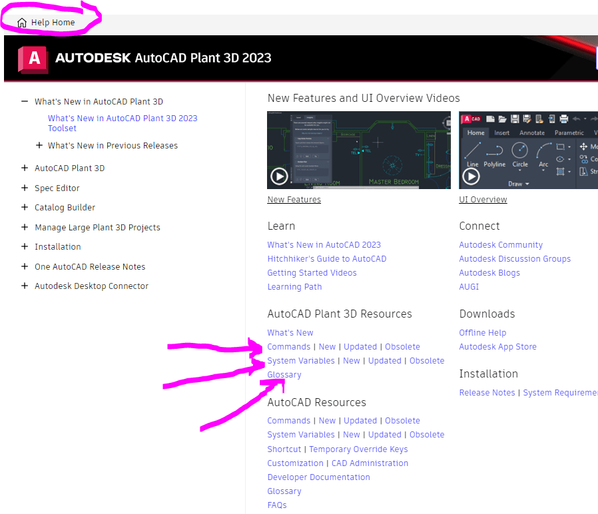The height and width of the screenshot is (514, 598).
Task: Expand Manage Large Plant 3D Projects
Action: [25, 227]
